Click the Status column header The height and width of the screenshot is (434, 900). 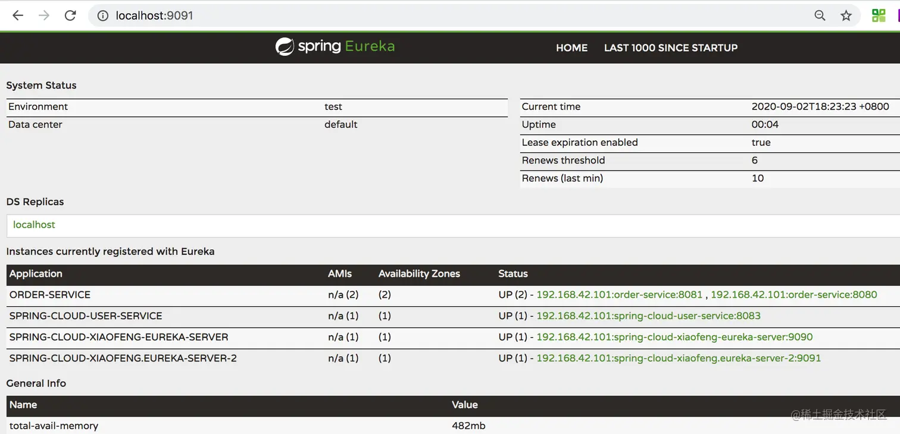(513, 273)
